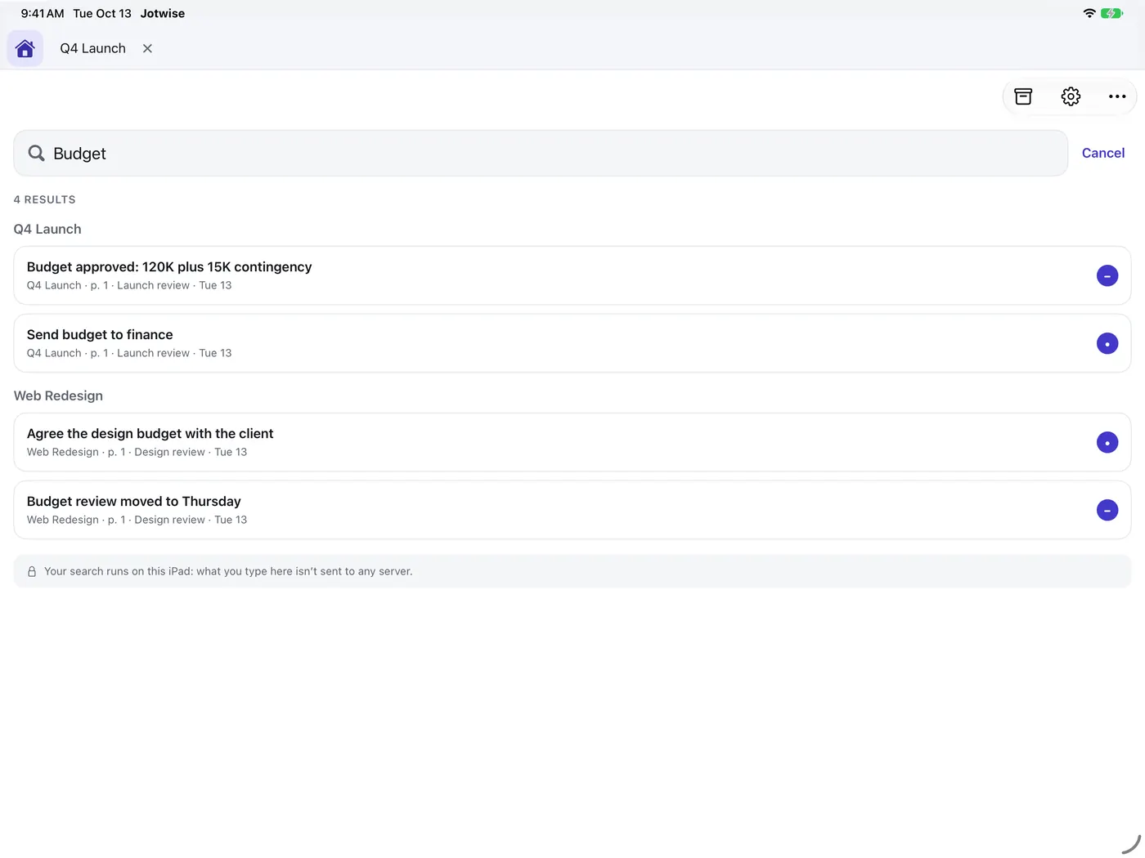
Task: Click the subtitle under Agree the design budget
Action: (x=137, y=453)
